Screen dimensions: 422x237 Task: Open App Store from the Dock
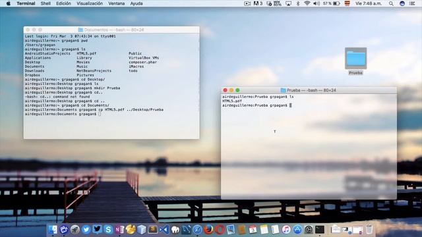point(297,230)
